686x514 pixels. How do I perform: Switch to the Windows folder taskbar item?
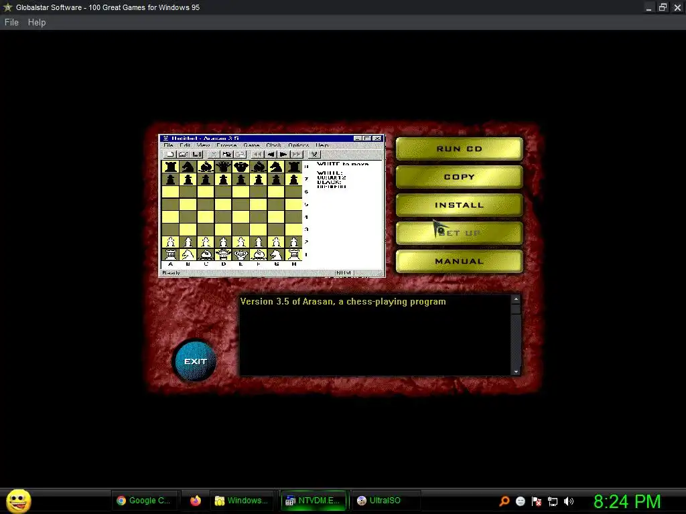tap(242, 501)
